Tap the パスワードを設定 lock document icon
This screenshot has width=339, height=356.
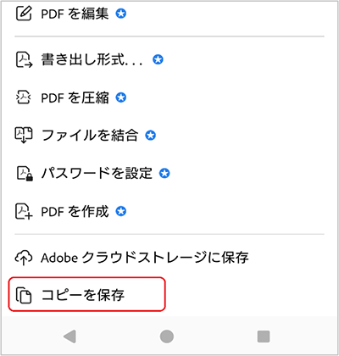tap(25, 173)
